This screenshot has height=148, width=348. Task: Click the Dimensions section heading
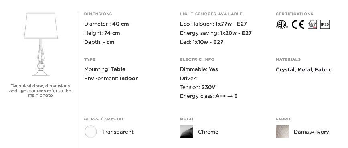coord(98,14)
